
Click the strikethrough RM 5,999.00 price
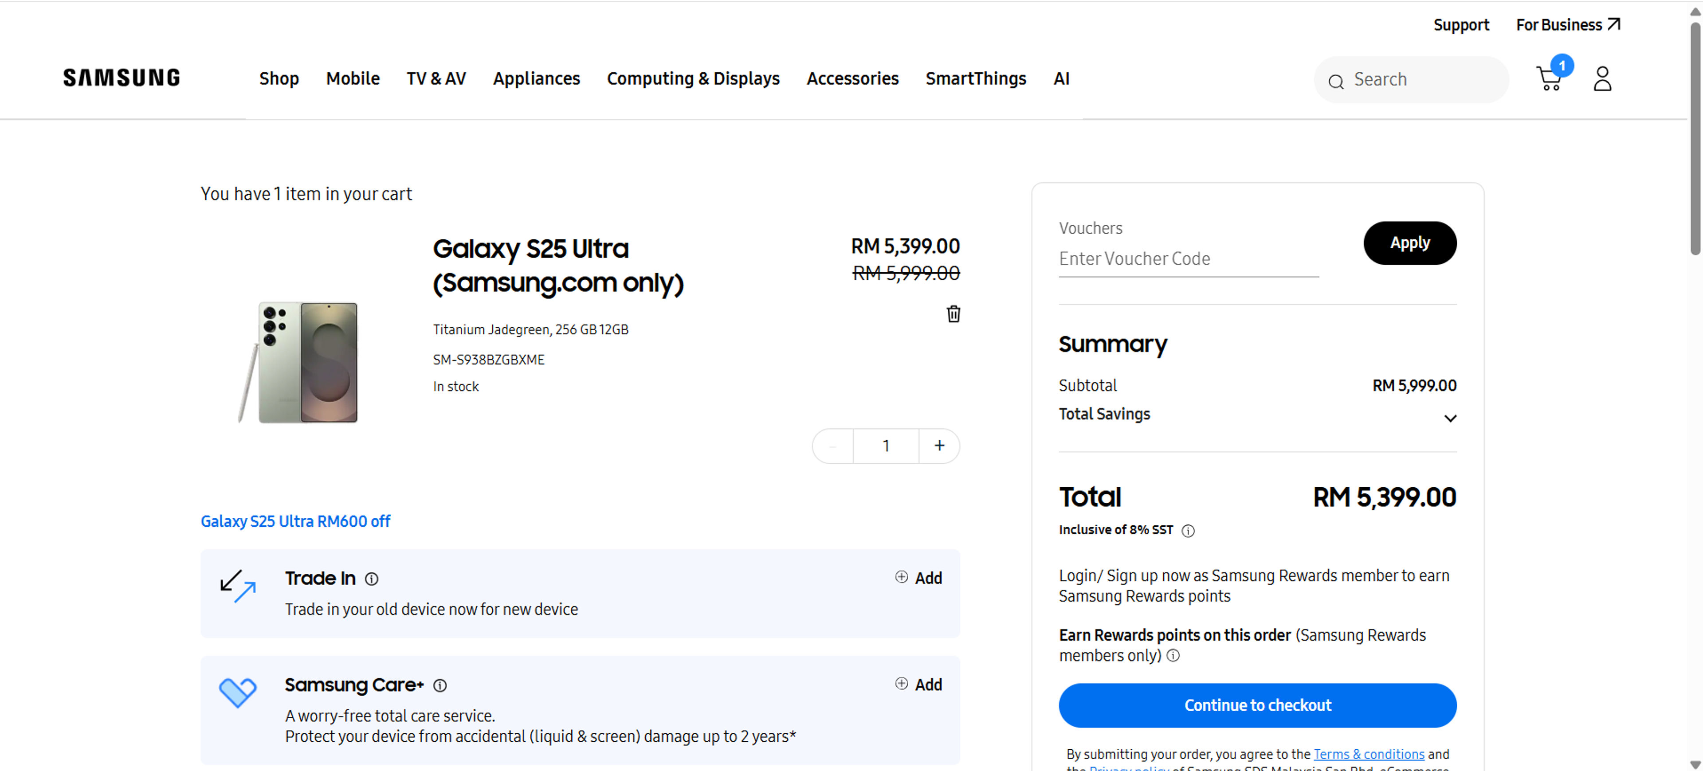[906, 274]
